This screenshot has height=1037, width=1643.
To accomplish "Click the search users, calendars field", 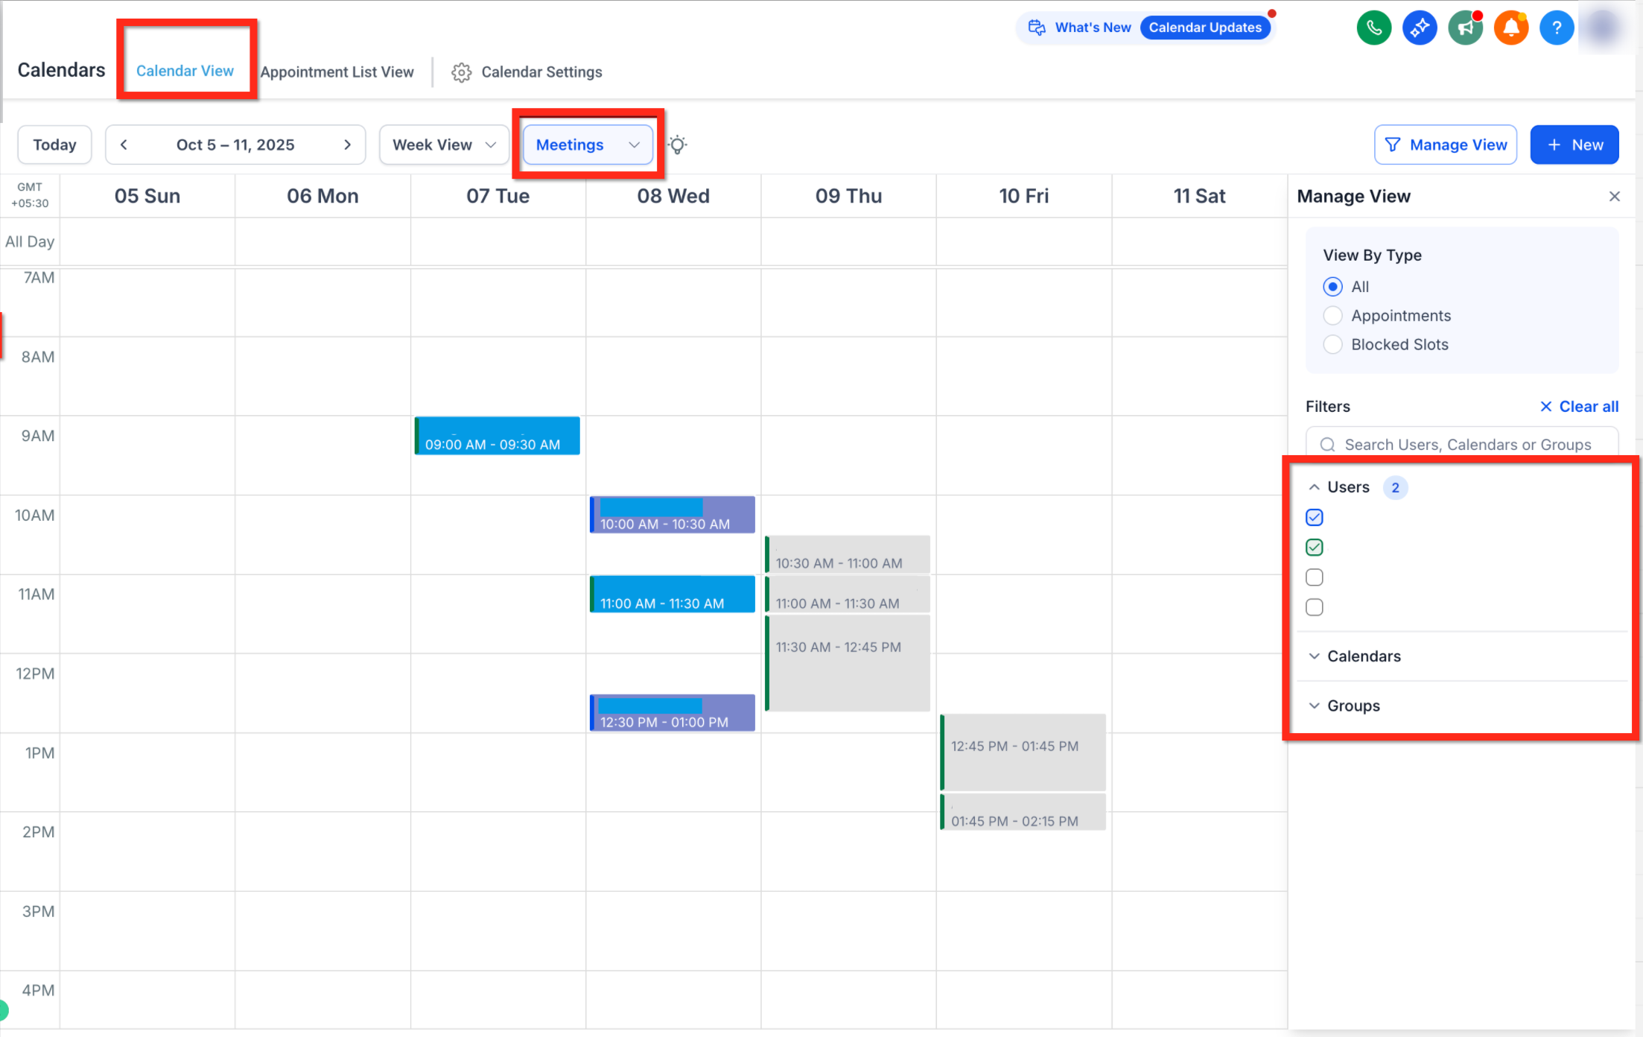I will 1462,445.
